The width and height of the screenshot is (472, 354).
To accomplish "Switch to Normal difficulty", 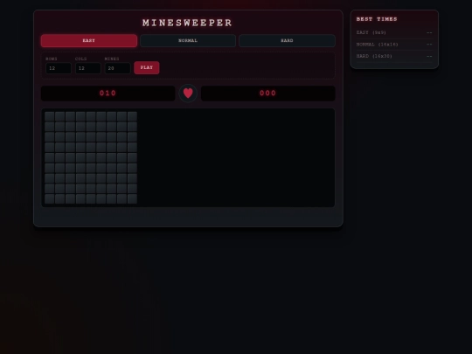I will (x=188, y=40).
